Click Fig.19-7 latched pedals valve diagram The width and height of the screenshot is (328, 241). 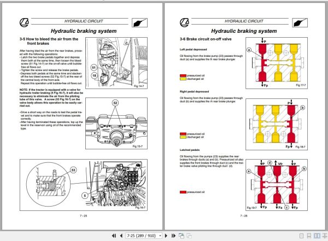pos(277,185)
